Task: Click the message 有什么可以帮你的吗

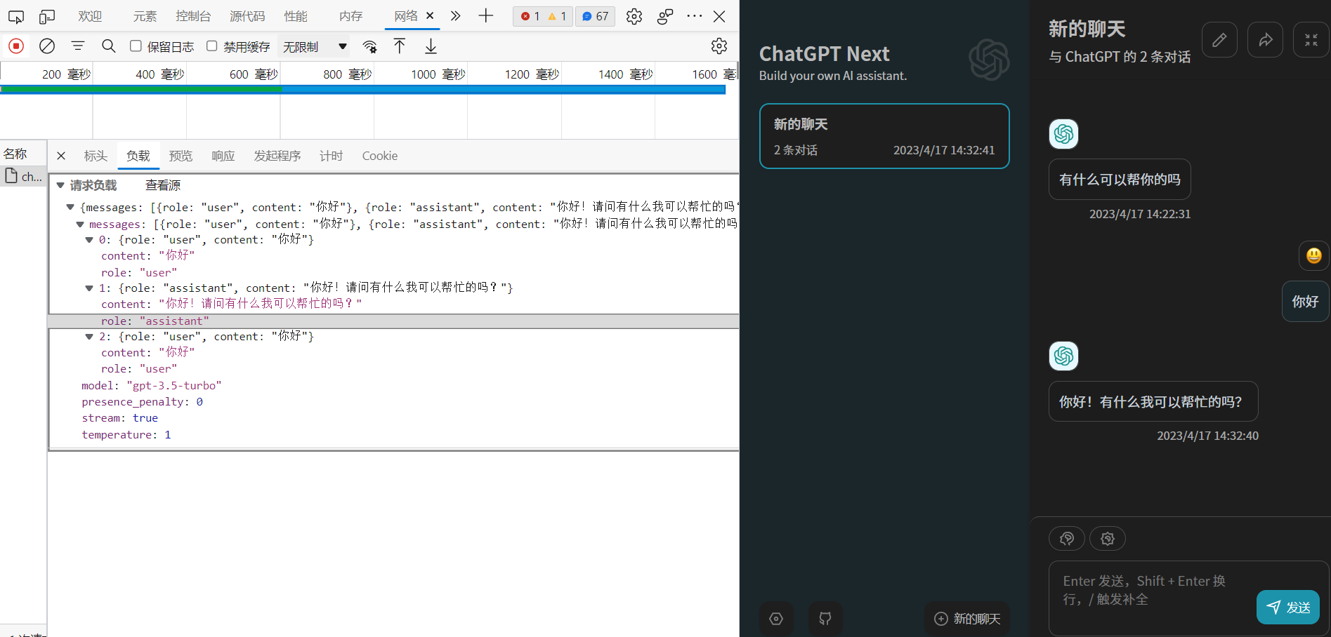Action: (x=1120, y=180)
